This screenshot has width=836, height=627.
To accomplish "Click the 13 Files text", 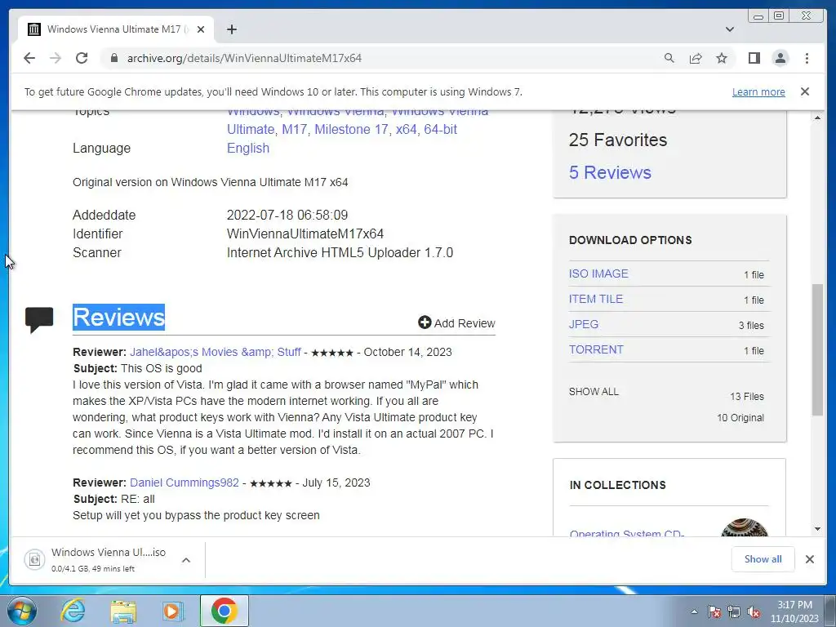I will [x=746, y=396].
